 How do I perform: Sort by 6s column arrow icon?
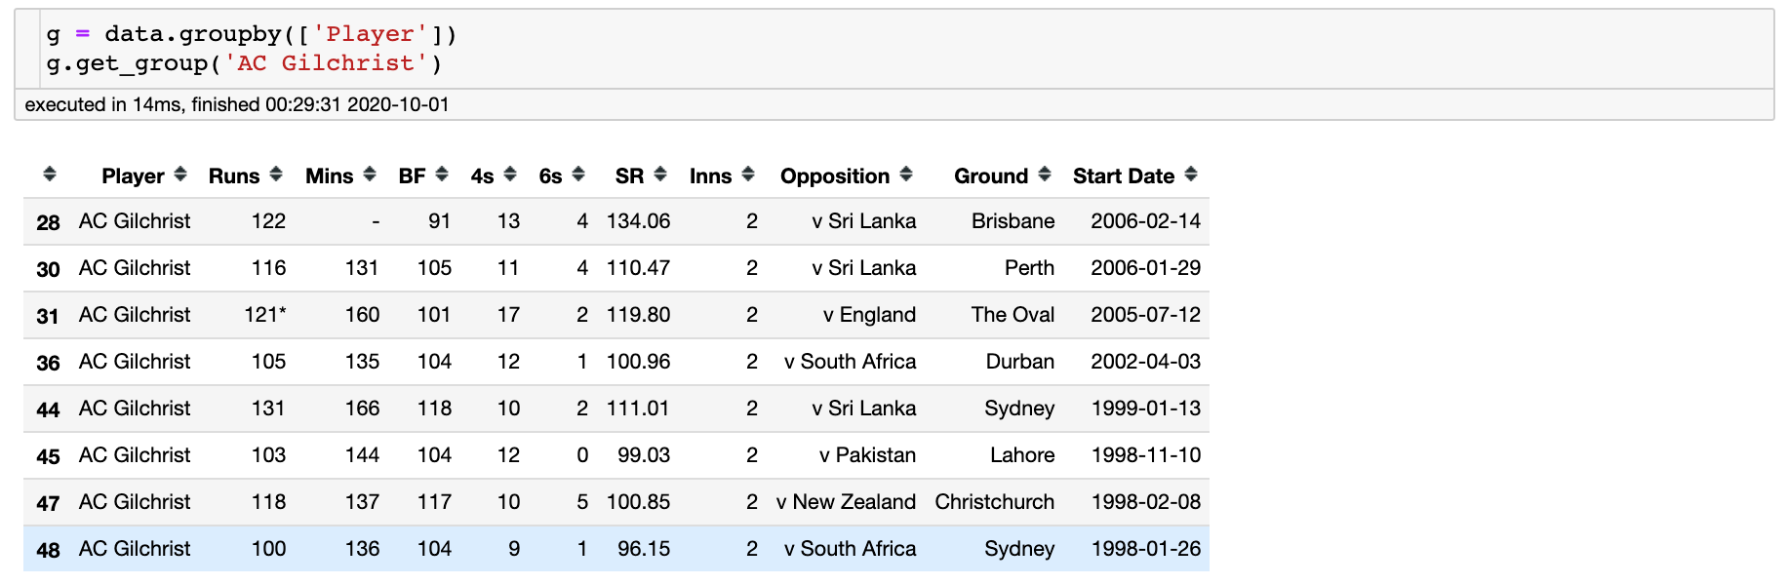(x=578, y=175)
